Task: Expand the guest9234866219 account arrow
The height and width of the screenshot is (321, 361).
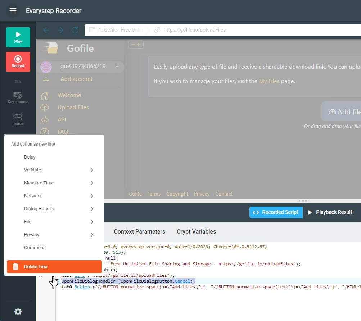Action: [117, 66]
